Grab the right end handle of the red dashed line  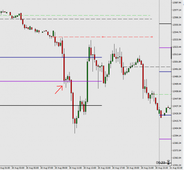click(152, 37)
